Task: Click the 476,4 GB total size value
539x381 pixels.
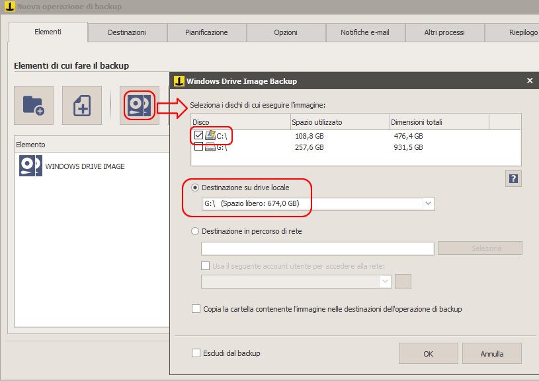Action: [408, 136]
